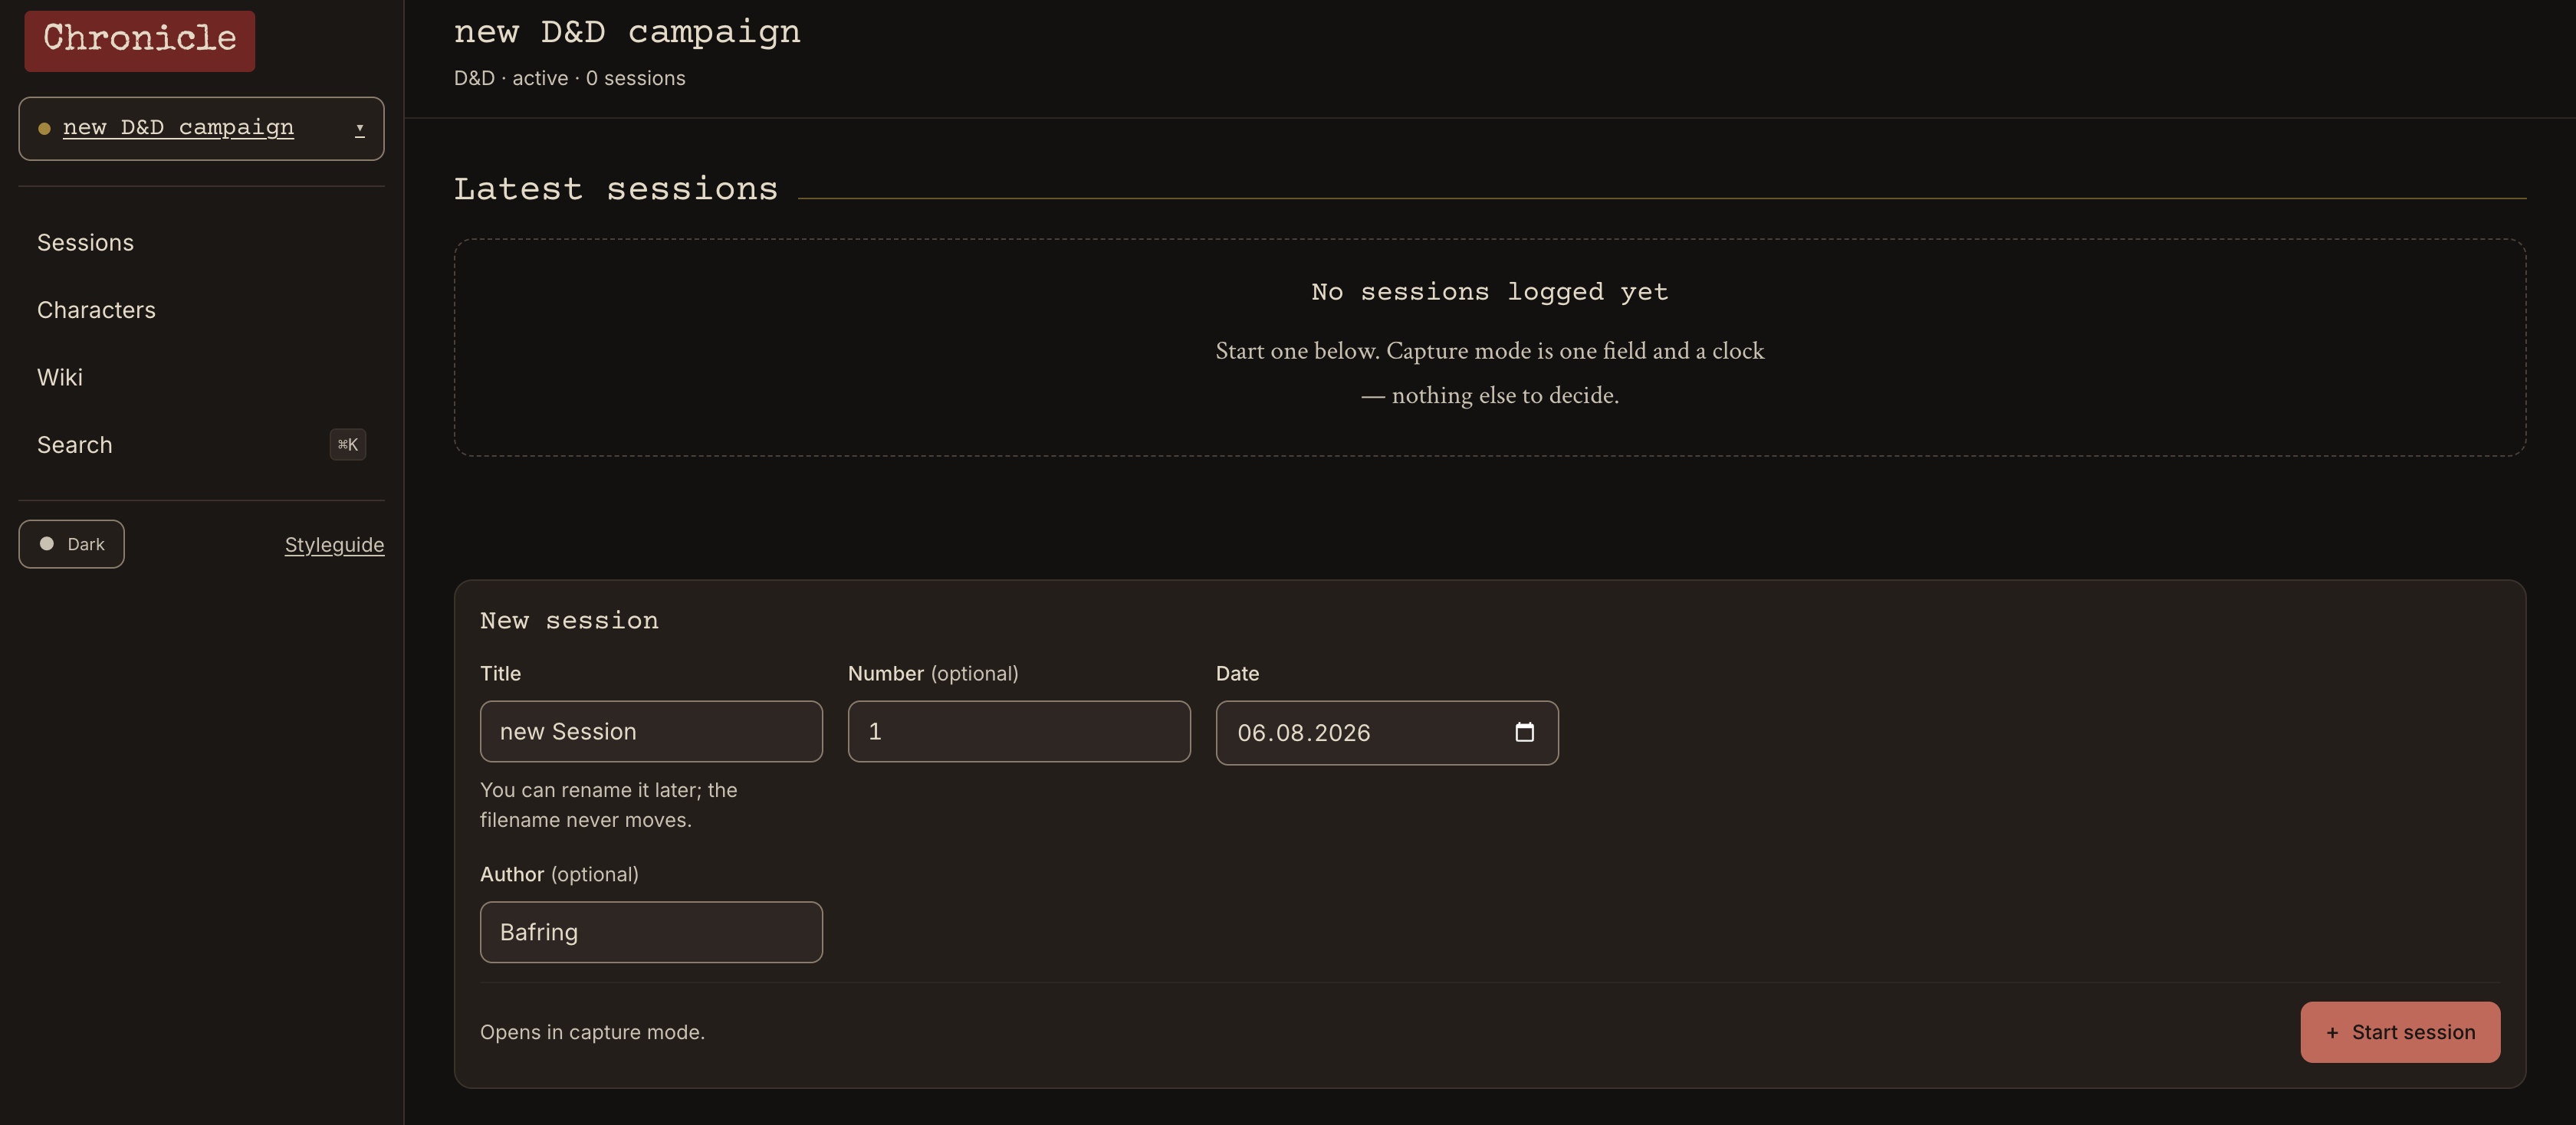The height and width of the screenshot is (1125, 2576).
Task: Click the Chronicle logo badge
Action: point(139,40)
